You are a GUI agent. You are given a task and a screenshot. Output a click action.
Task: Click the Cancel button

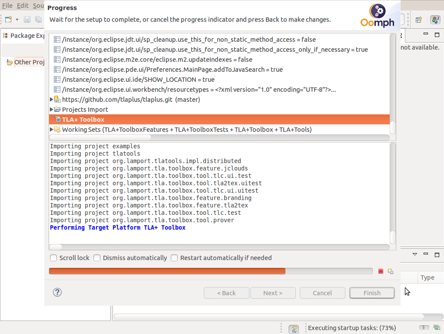pyautogui.click(x=322, y=293)
